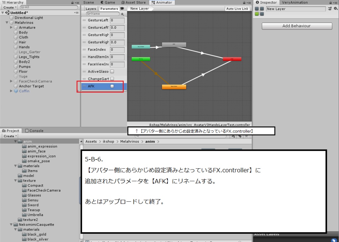The image size is (339, 242).
Task: Enable the ActiveGlass parameter checkbox
Action: click(x=112, y=71)
